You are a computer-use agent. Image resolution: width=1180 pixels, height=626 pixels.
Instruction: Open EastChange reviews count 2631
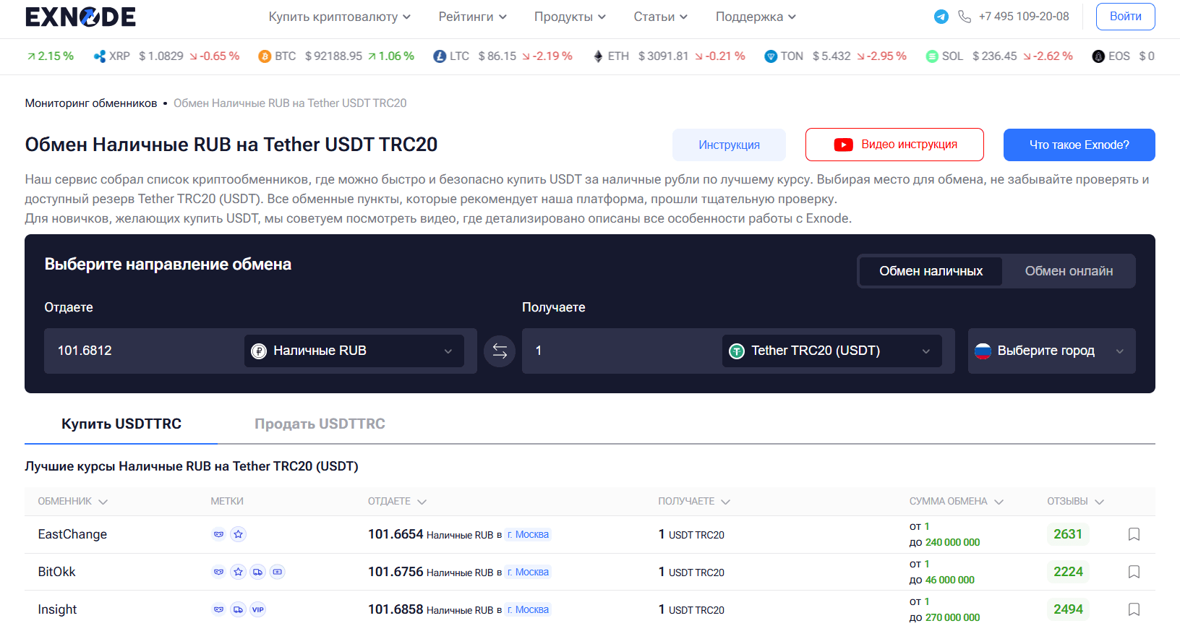click(x=1068, y=534)
